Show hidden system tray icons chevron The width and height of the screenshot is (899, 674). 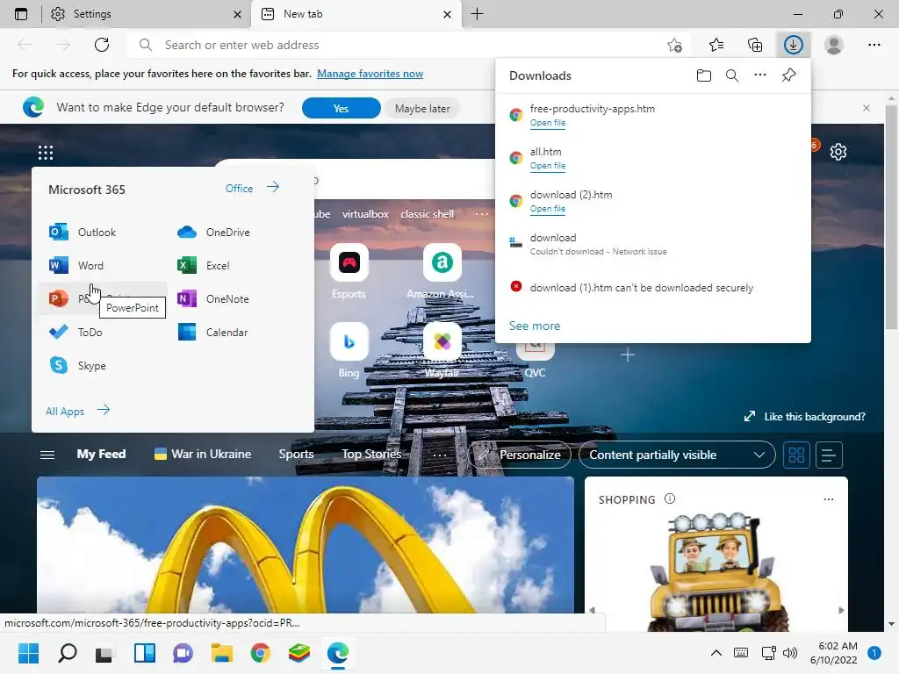(716, 653)
